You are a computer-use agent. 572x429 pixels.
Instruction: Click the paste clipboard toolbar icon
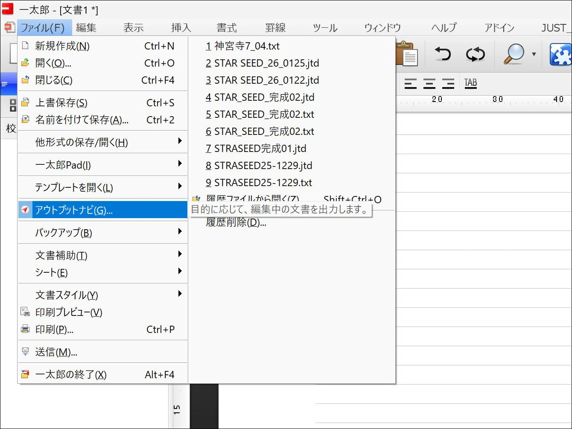(406, 54)
